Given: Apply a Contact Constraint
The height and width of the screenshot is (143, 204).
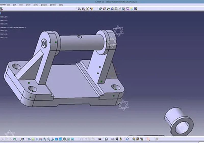Looking at the screenshot, I should click(104, 9).
